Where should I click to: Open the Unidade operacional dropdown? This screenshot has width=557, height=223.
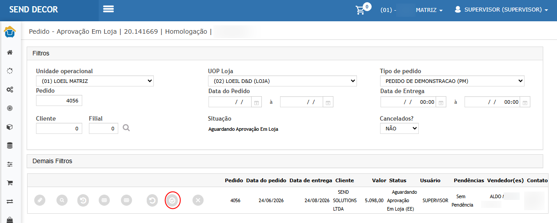pyautogui.click(x=95, y=81)
